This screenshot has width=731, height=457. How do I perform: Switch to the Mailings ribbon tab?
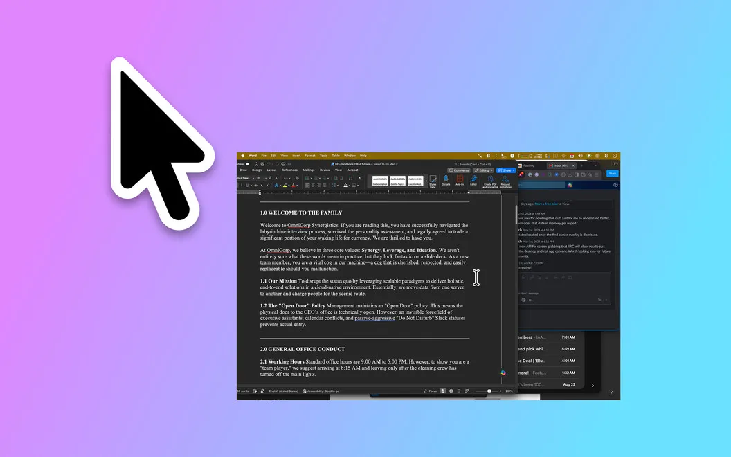[309, 170]
